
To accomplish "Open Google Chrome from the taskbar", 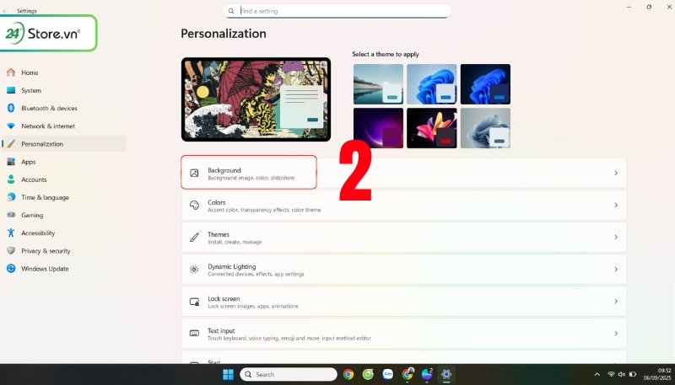I will 348,374.
